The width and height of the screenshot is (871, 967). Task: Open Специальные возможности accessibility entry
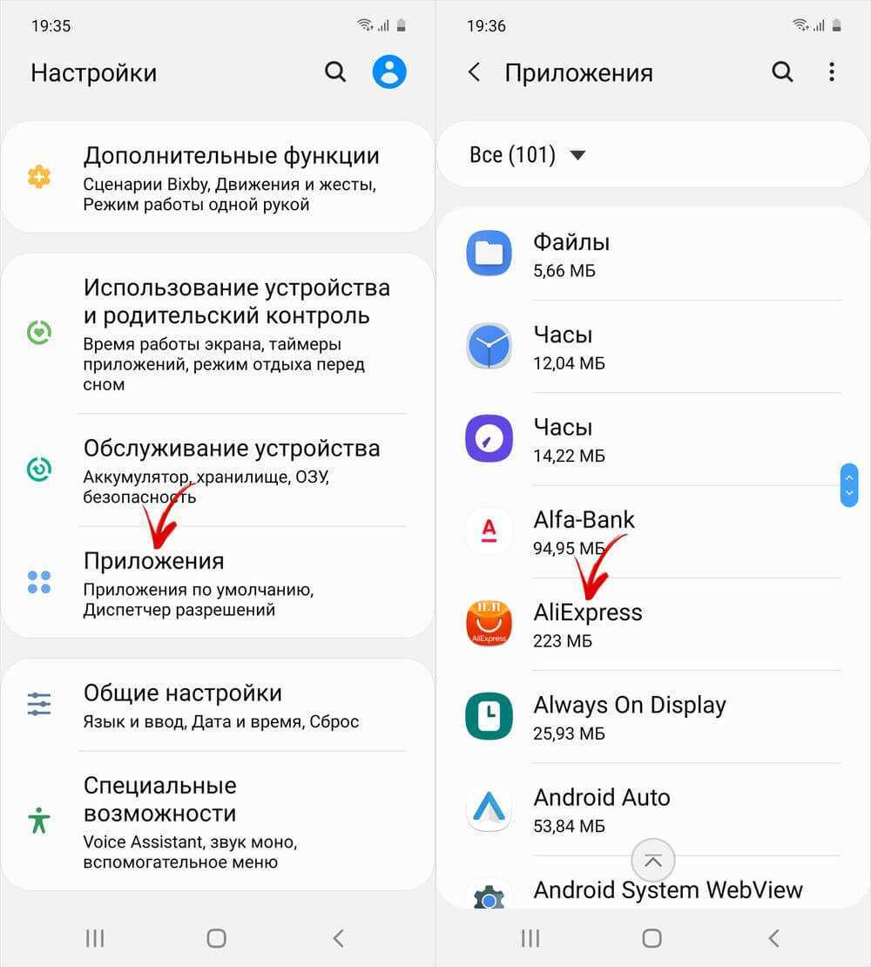point(218,821)
